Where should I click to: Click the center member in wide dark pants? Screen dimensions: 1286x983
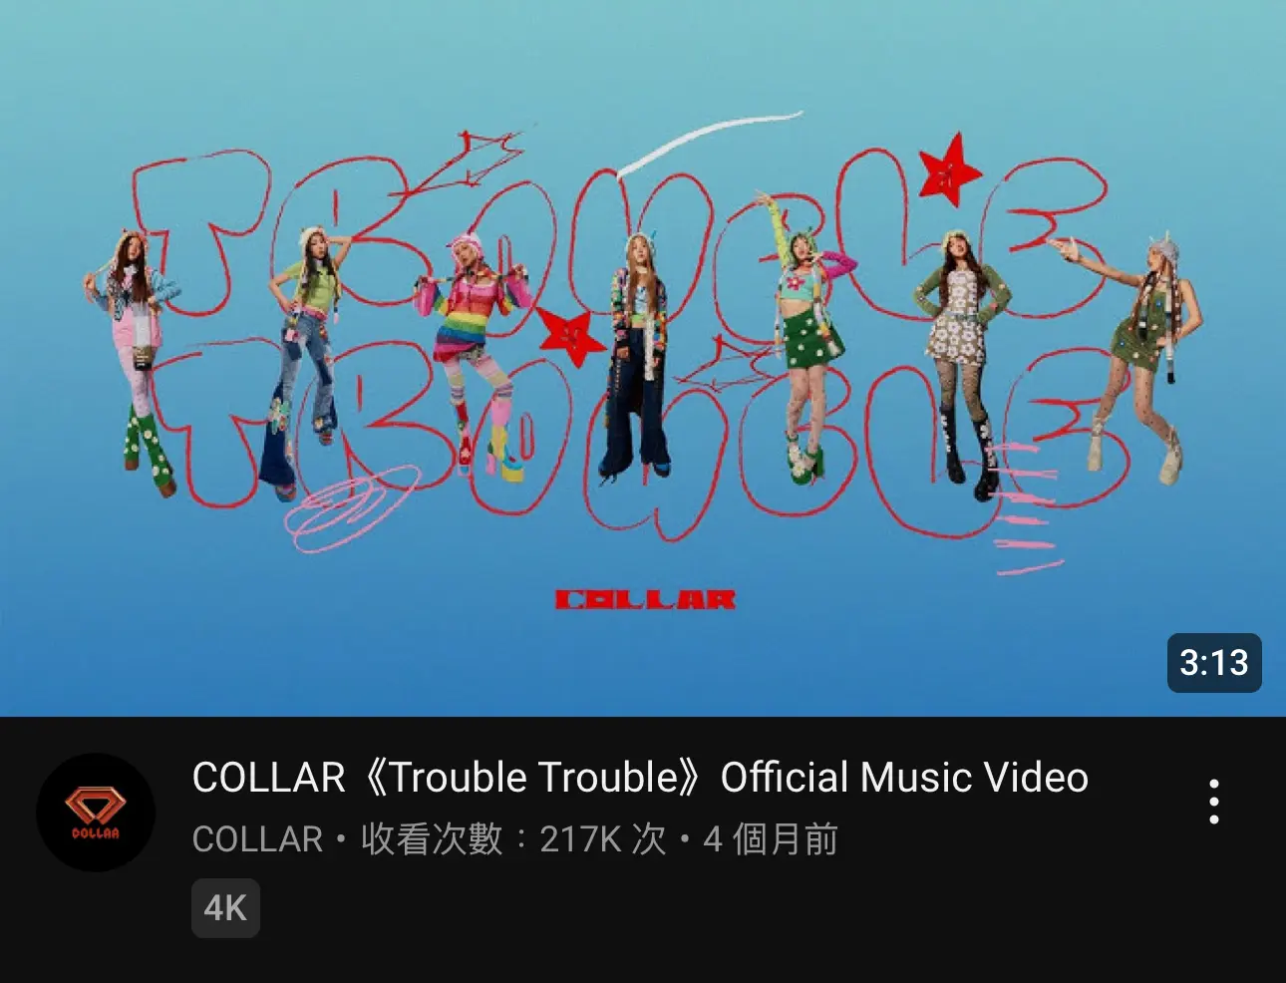point(638,354)
